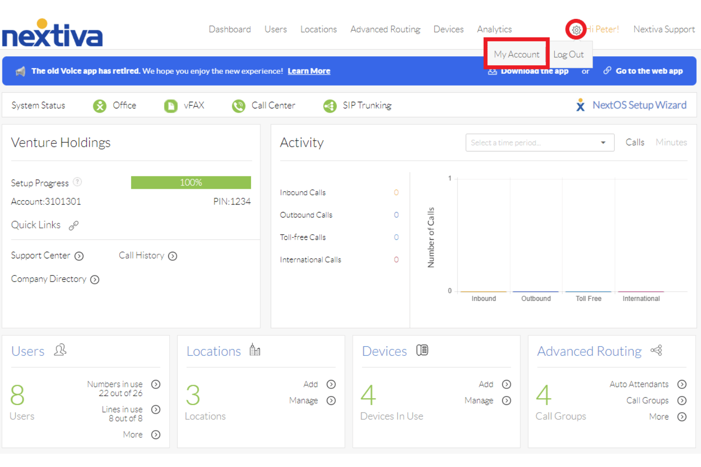Click the PIN:1234 text
This screenshot has width=701, height=467.
[232, 202]
